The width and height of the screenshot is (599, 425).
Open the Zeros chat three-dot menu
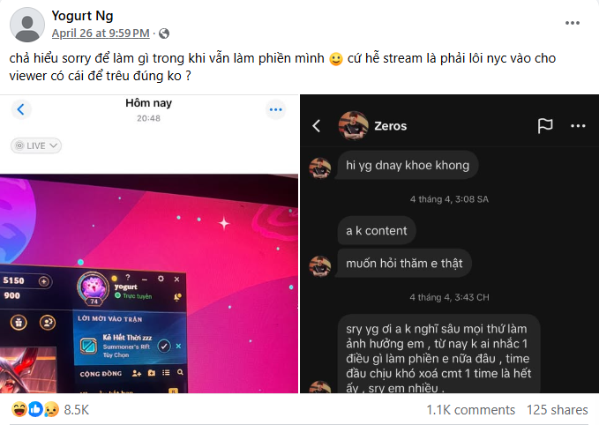tap(578, 126)
